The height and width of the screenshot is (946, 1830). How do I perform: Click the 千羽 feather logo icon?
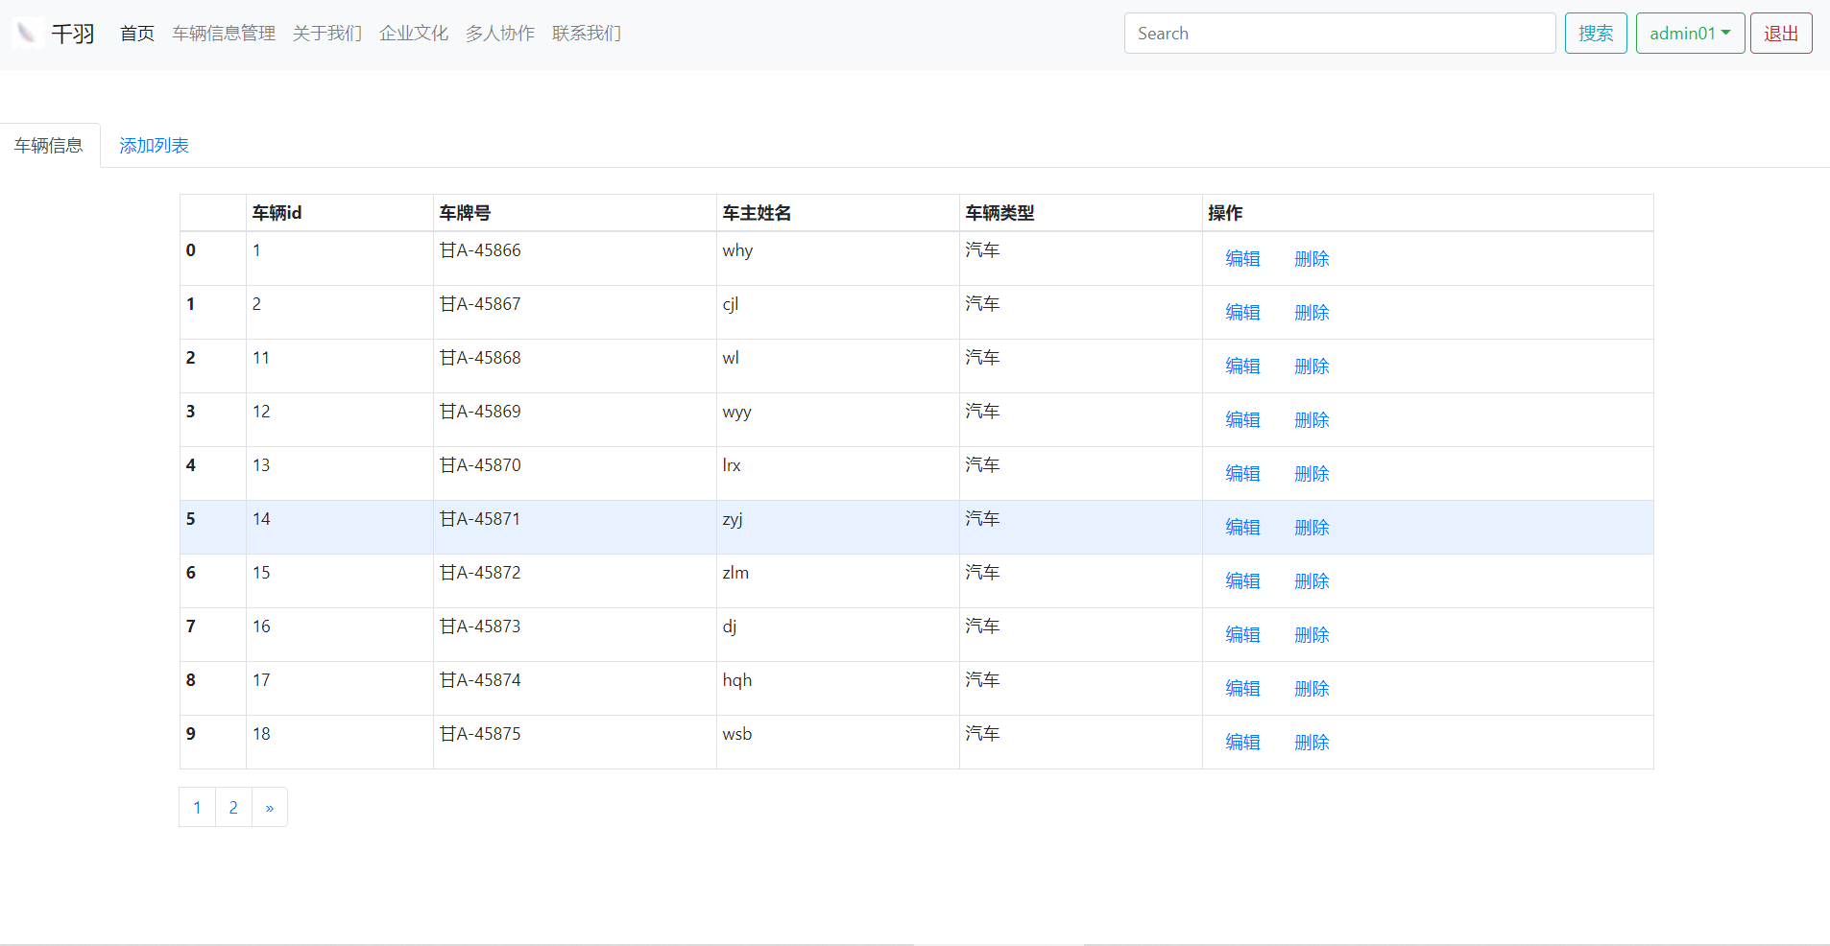click(28, 34)
